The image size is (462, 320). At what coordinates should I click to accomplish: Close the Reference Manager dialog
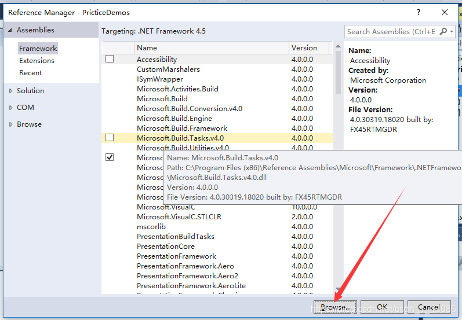click(x=445, y=12)
